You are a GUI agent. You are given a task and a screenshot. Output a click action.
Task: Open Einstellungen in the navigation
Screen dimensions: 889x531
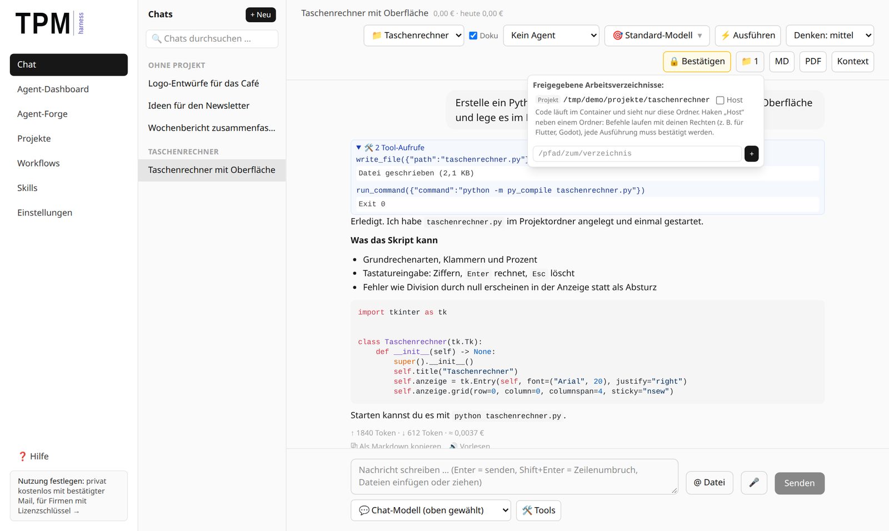coord(69,213)
